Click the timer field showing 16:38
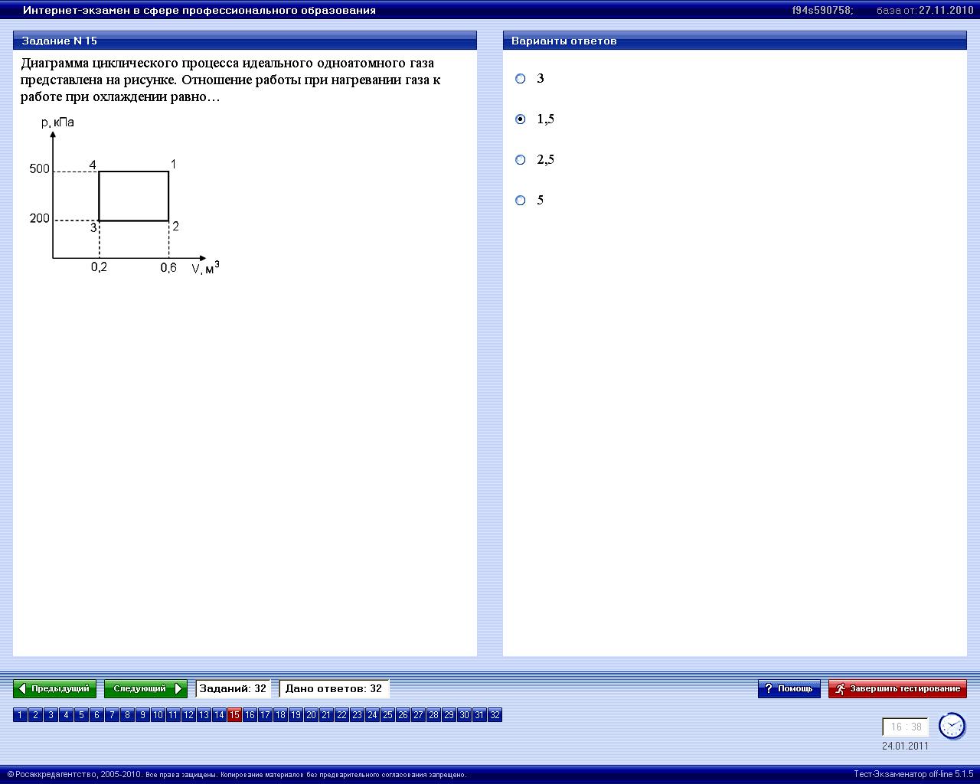This screenshot has height=784, width=980. (x=905, y=727)
